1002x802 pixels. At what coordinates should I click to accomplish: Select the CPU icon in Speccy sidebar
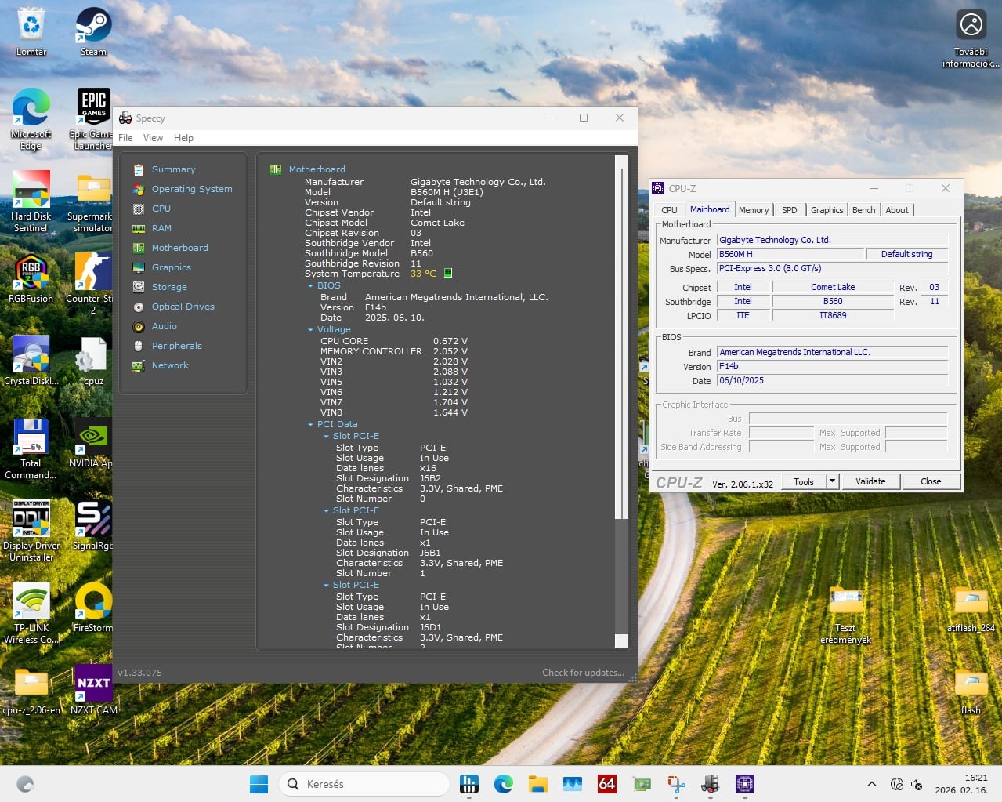139,209
